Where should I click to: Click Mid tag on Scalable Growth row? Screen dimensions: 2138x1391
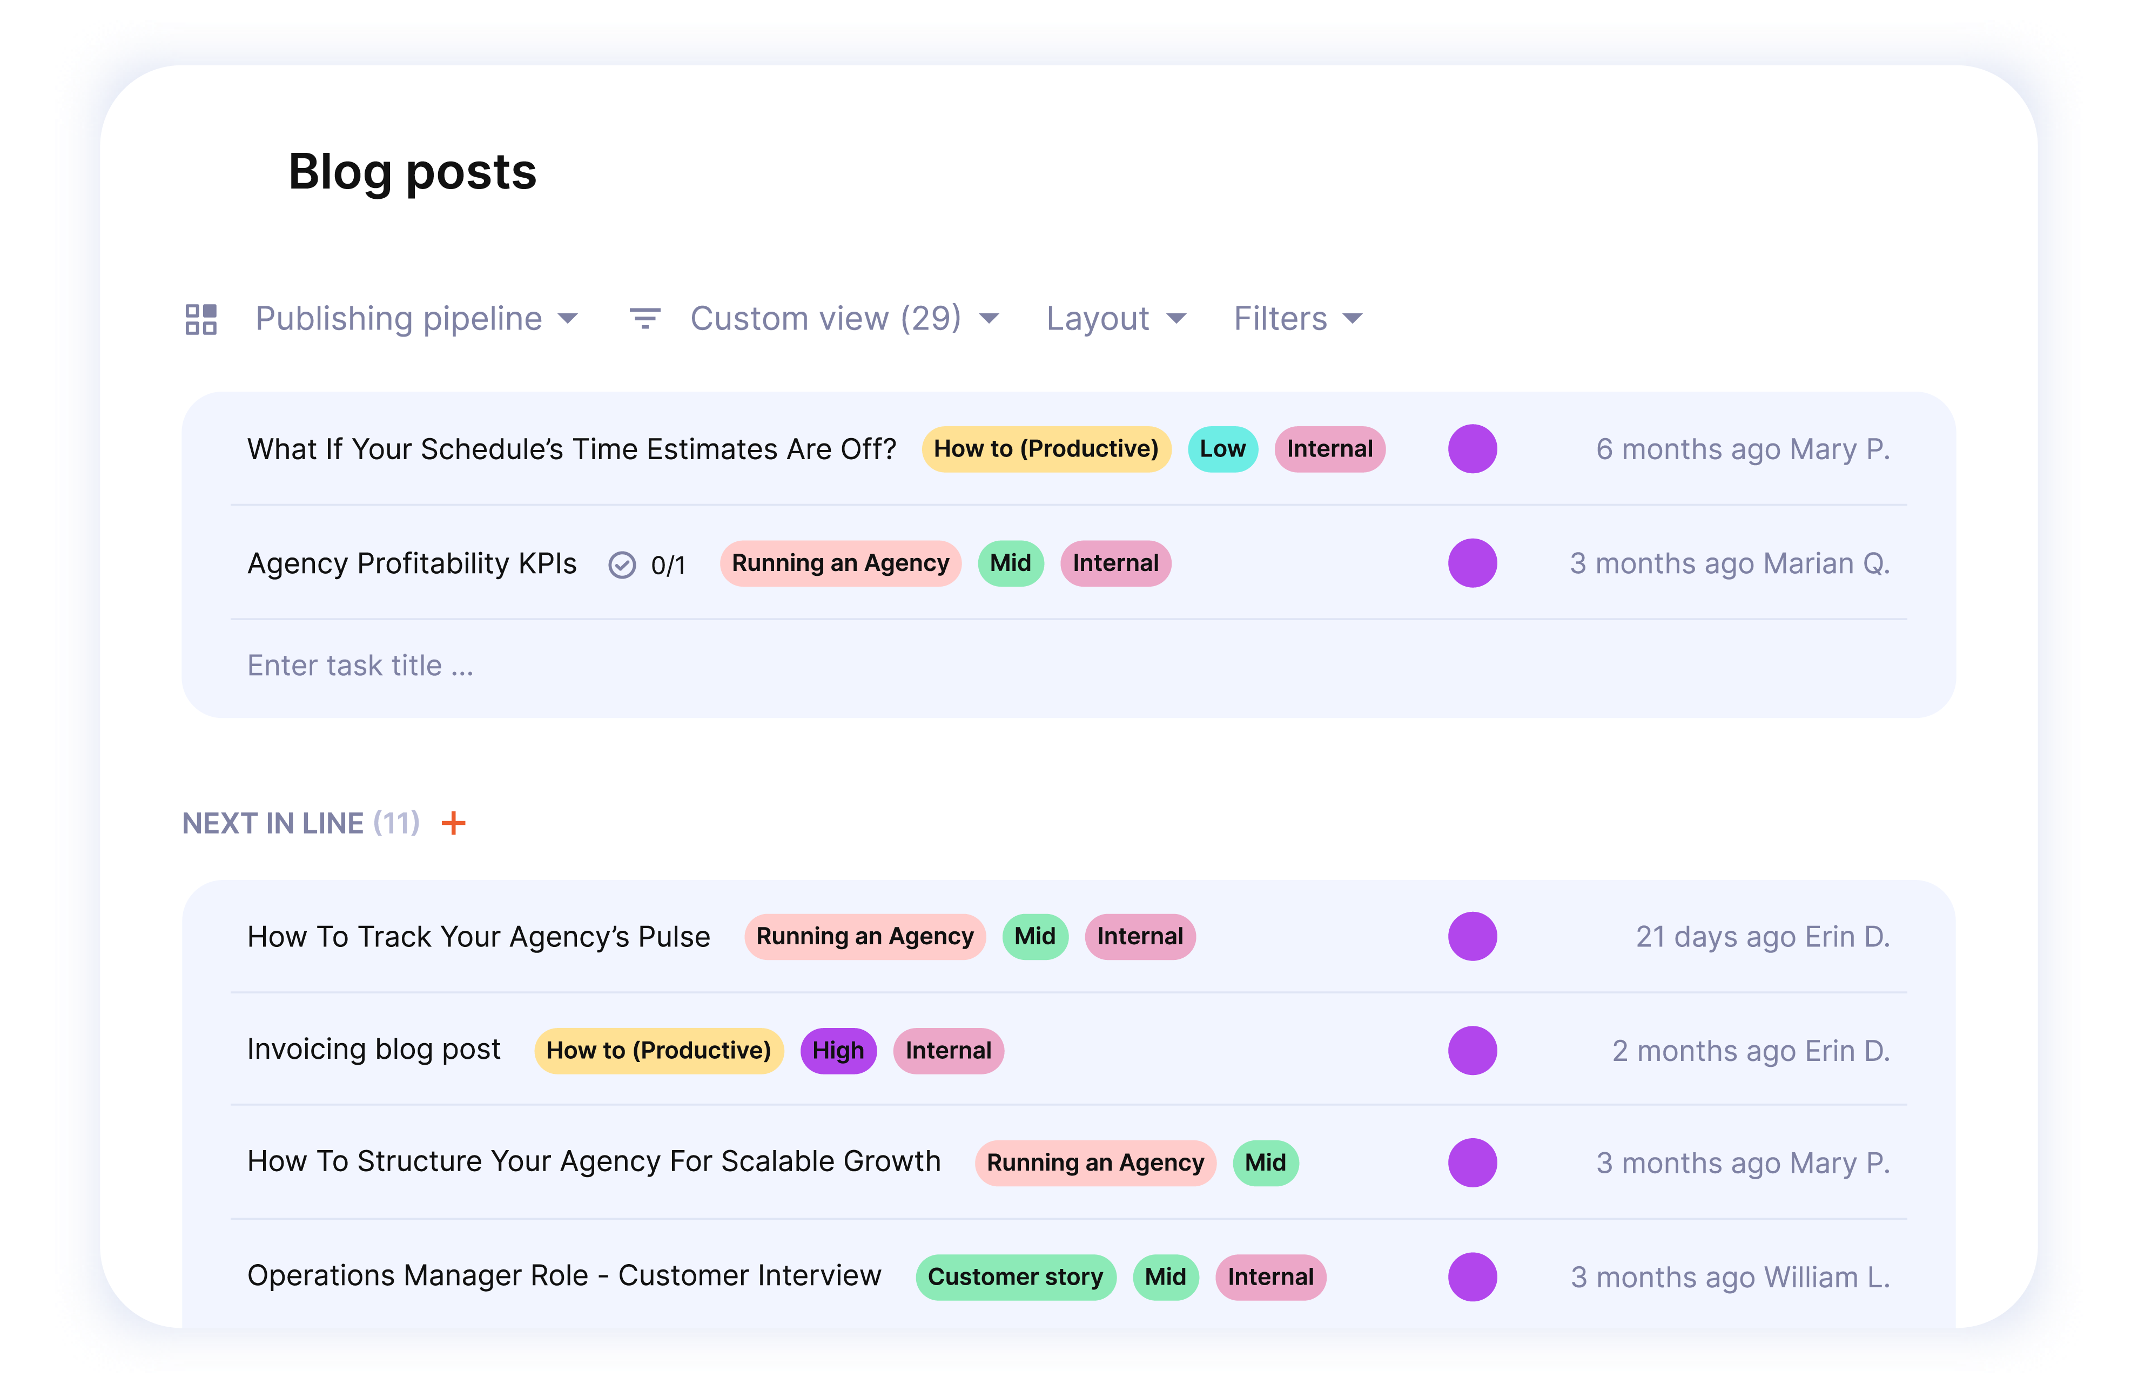[x=1266, y=1162]
